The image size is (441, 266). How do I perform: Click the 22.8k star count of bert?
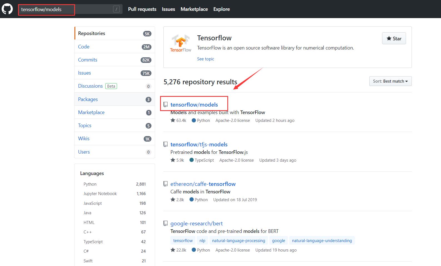(x=181, y=250)
